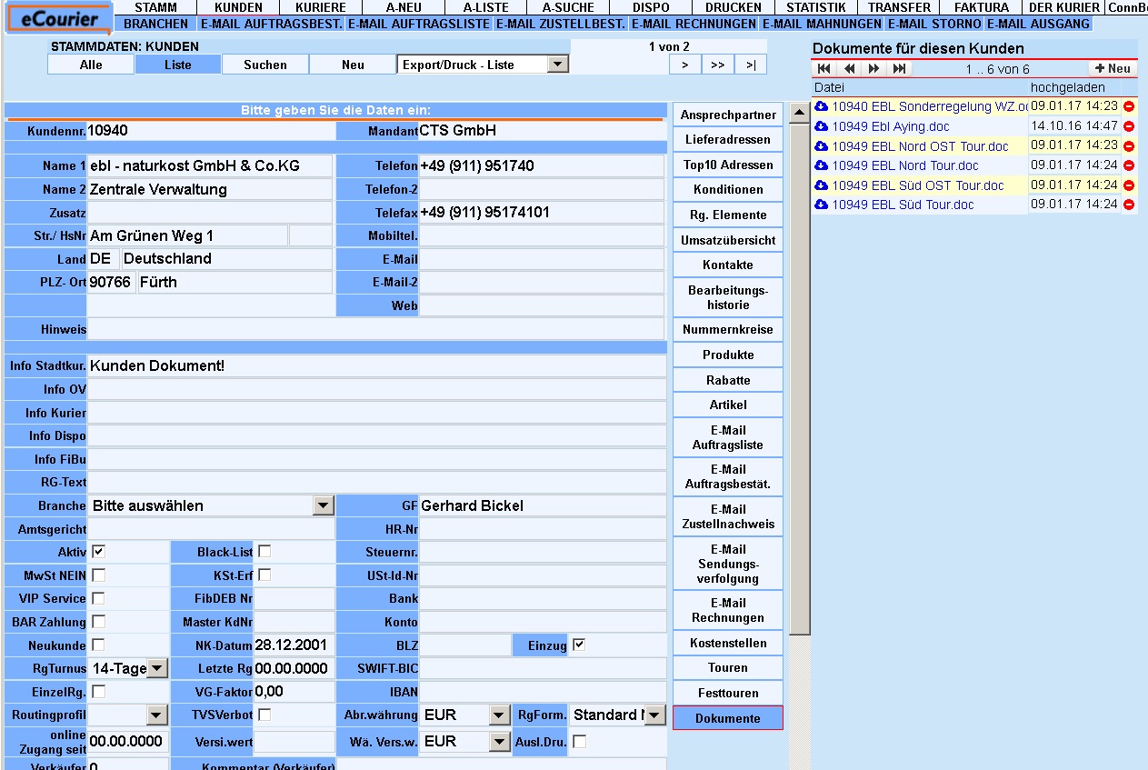Download EBL Süd OST Tour.doc via cloud icon
The height and width of the screenshot is (770, 1148).
822,185
